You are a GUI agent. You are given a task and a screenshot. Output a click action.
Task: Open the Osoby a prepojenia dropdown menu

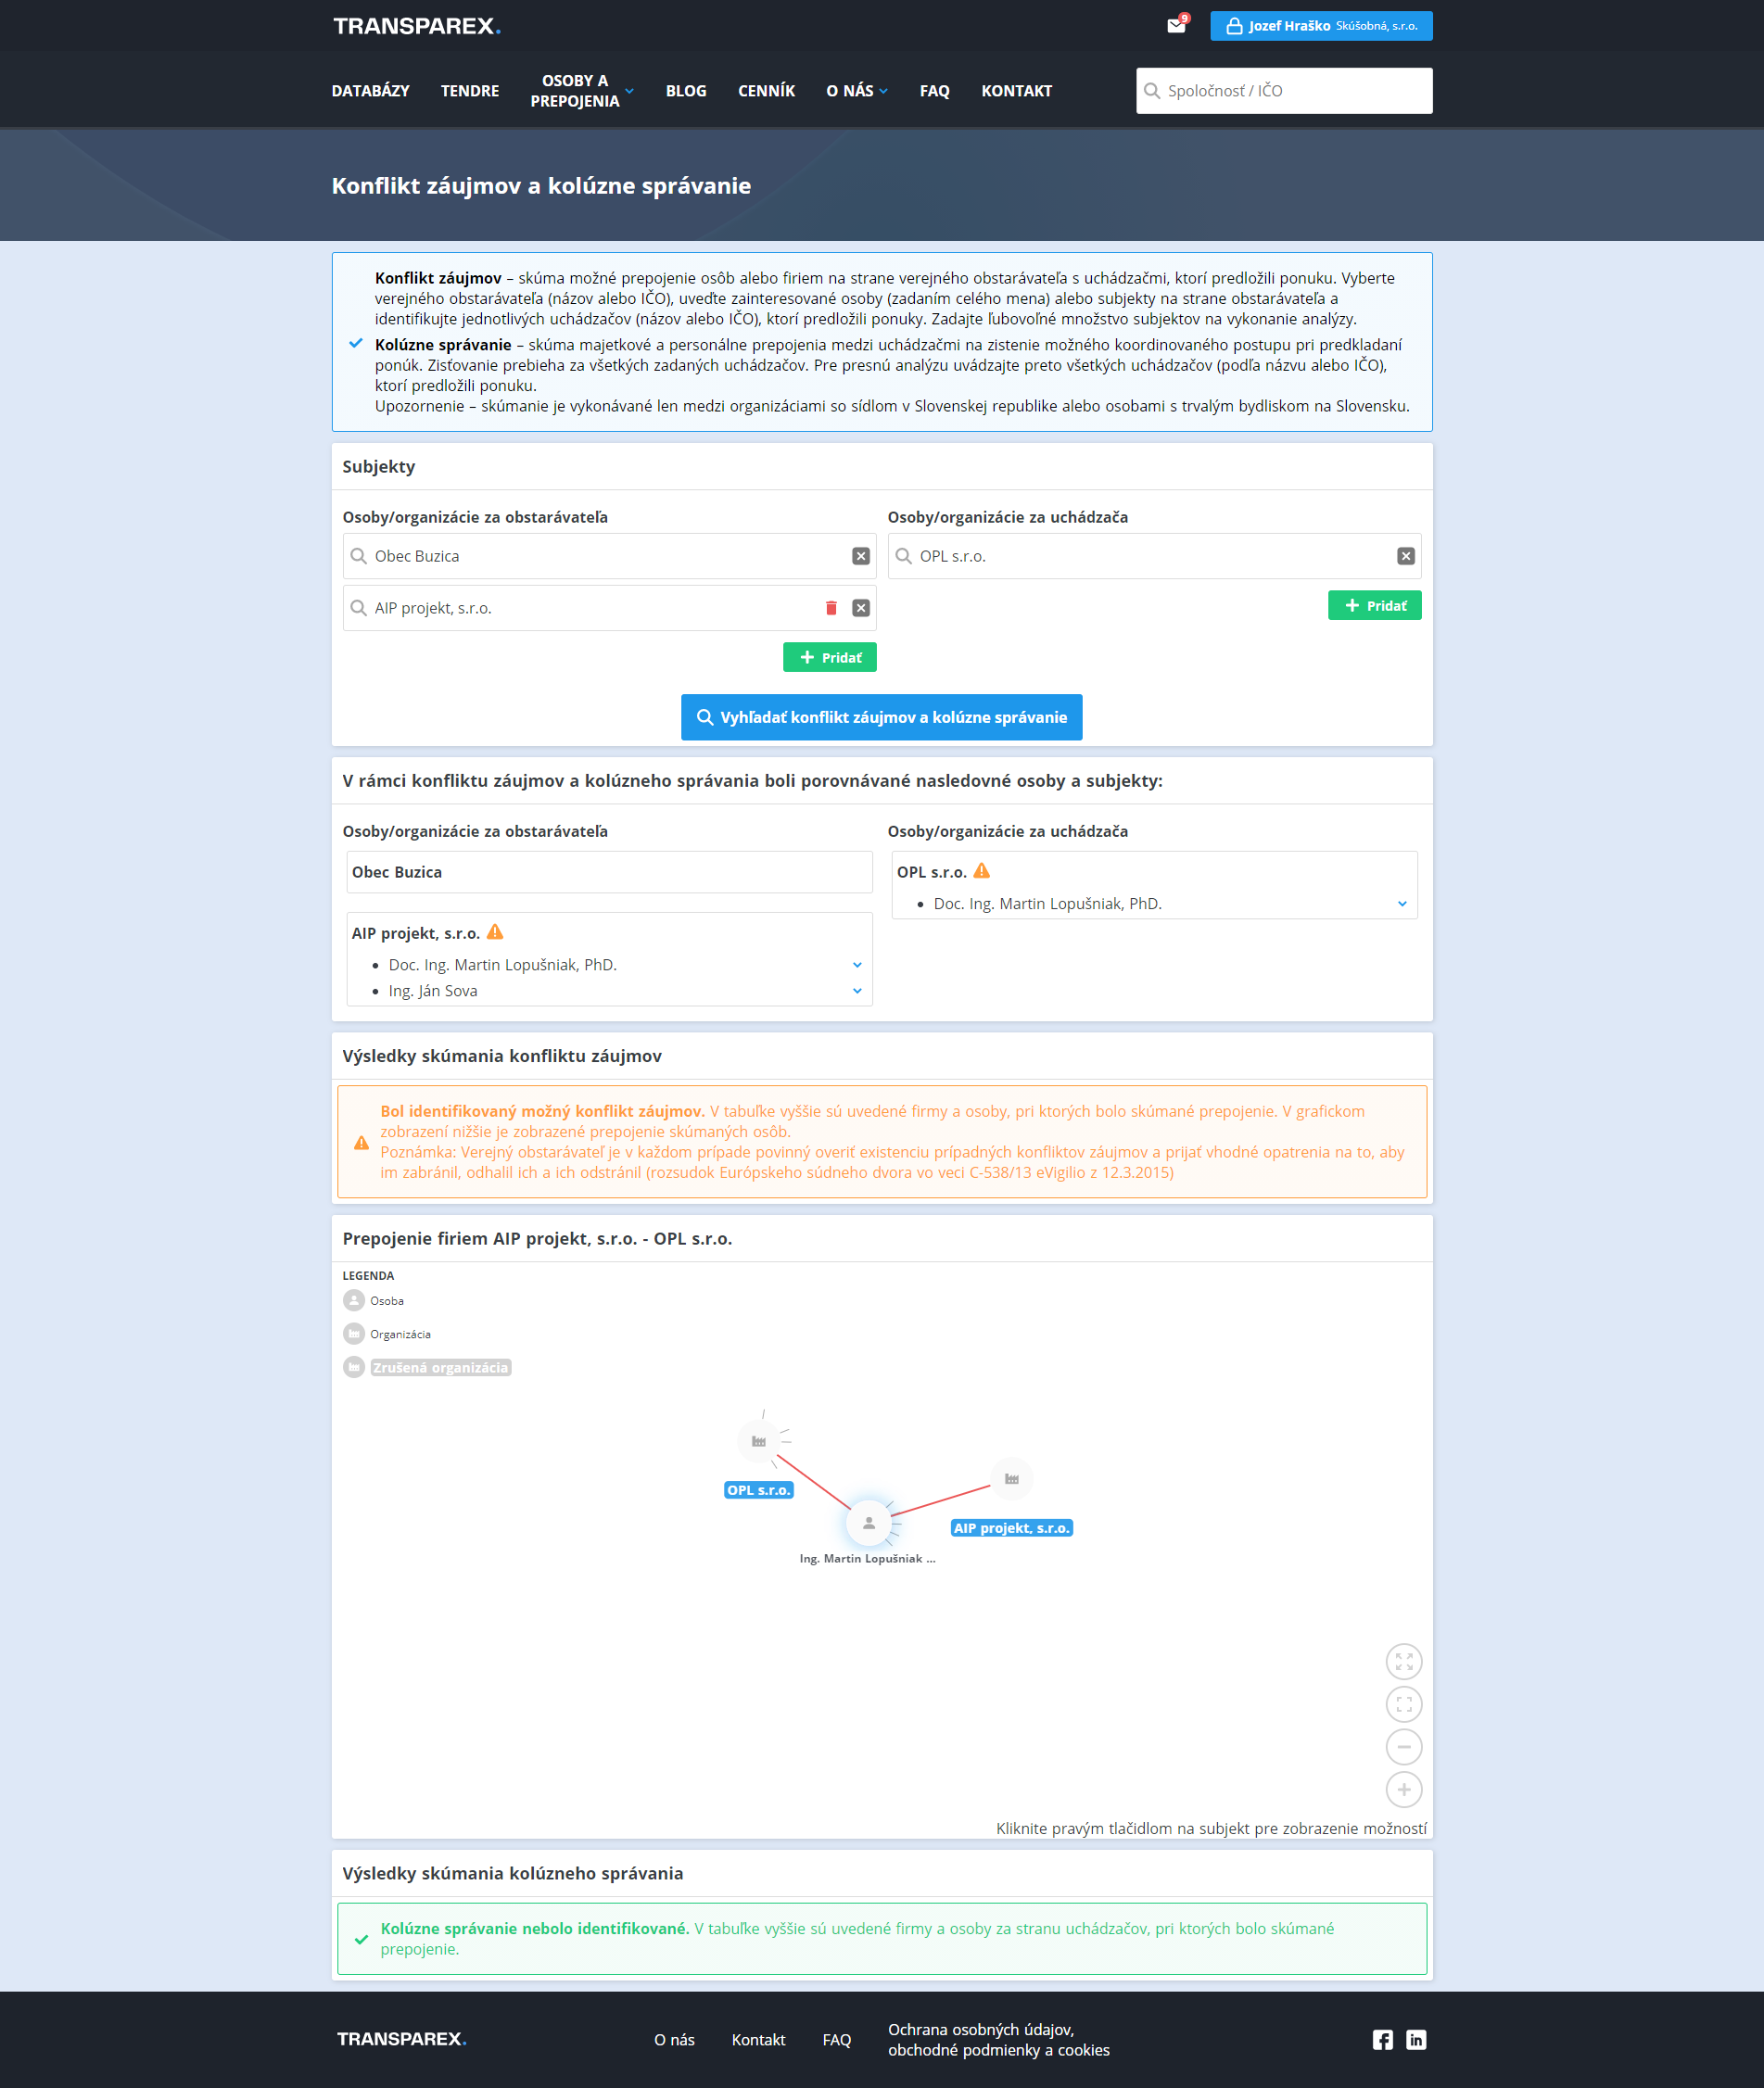point(582,91)
